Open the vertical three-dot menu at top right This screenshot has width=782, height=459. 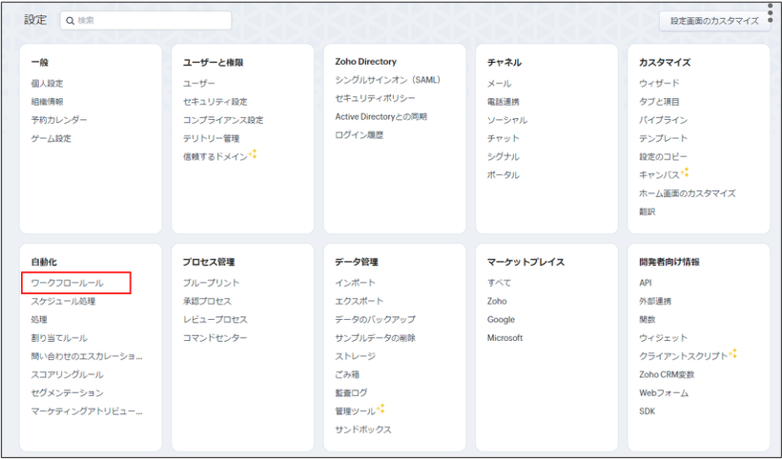(x=771, y=12)
